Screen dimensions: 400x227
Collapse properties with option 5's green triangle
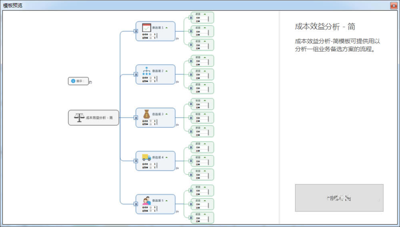[x=166, y=201]
